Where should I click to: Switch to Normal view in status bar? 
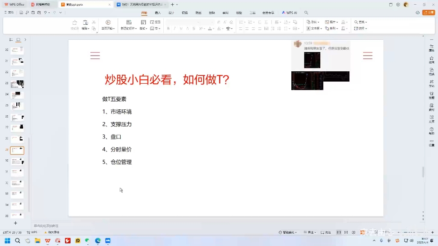(339, 232)
